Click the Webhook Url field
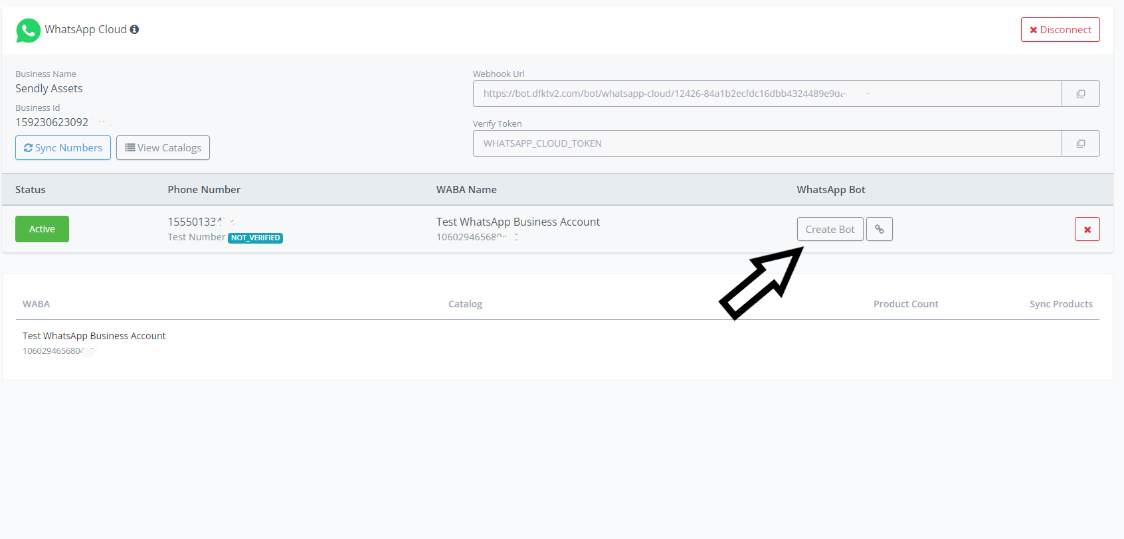 767,94
